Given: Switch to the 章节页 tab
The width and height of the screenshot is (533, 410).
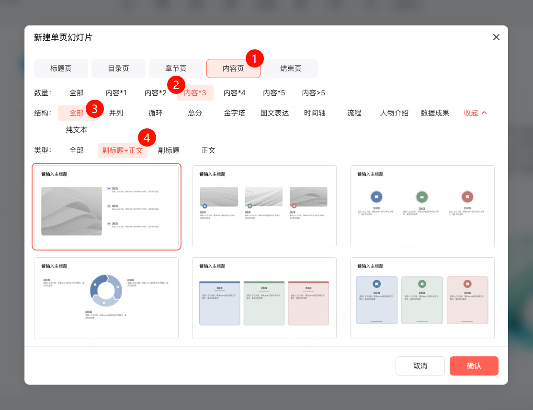Looking at the screenshot, I should click(x=176, y=68).
